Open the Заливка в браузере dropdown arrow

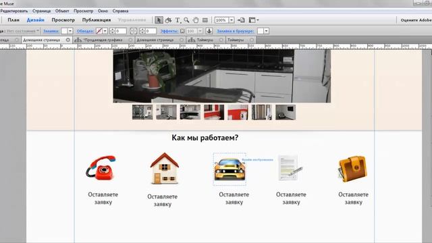pyautogui.click(x=266, y=31)
